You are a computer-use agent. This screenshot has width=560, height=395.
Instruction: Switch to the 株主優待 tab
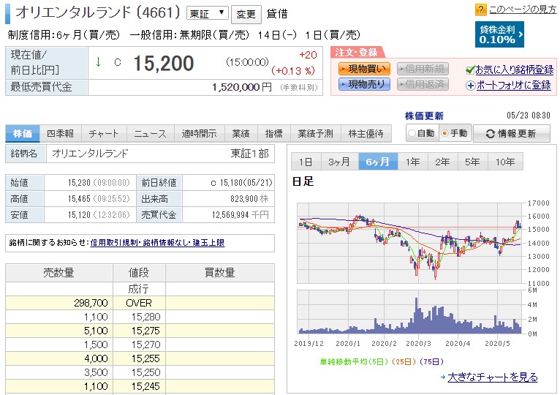pos(366,134)
